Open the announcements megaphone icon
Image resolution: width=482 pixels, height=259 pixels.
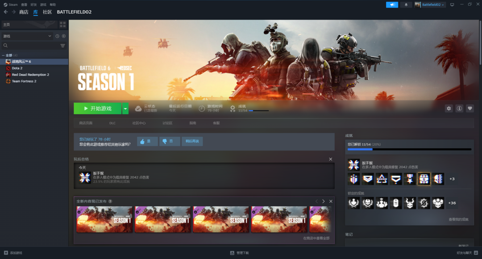[392, 5]
